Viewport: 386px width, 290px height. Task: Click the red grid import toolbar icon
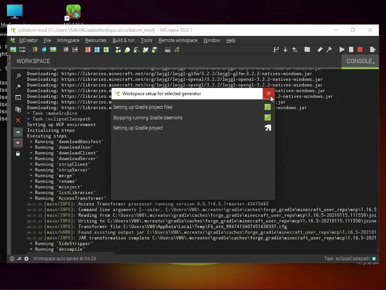[88, 50]
